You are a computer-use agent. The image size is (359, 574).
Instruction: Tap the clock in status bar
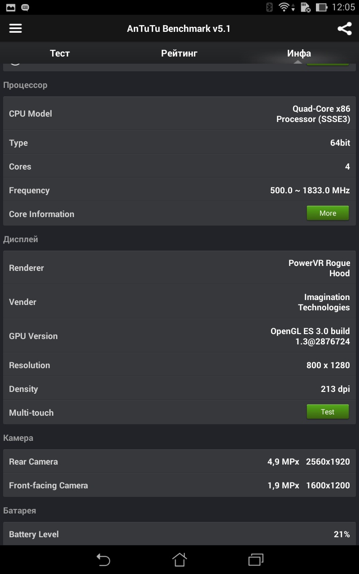coord(343,7)
